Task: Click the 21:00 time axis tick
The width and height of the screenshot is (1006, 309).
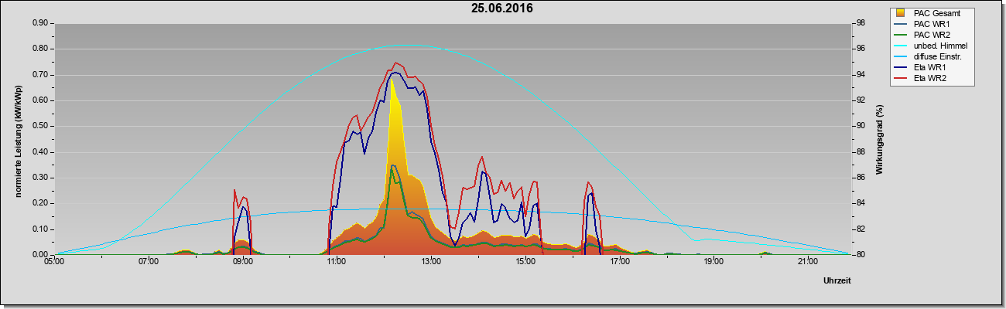Action: [x=808, y=261]
